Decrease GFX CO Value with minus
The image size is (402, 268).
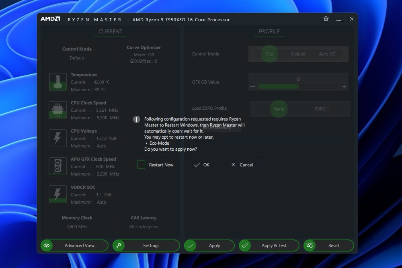click(x=253, y=86)
